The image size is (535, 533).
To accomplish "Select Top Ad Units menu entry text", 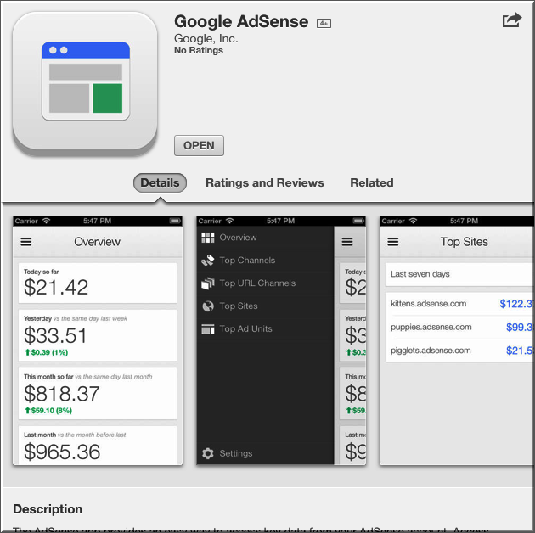I will [x=246, y=329].
